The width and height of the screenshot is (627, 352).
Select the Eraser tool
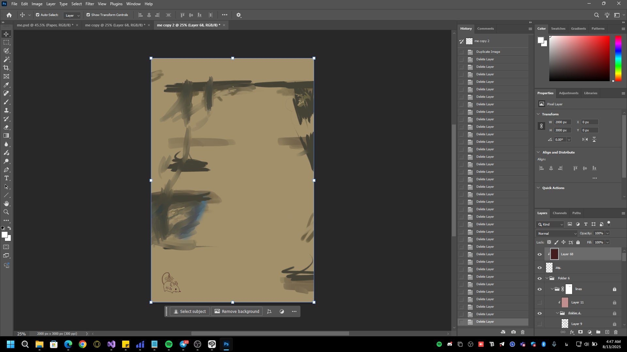tap(6, 127)
